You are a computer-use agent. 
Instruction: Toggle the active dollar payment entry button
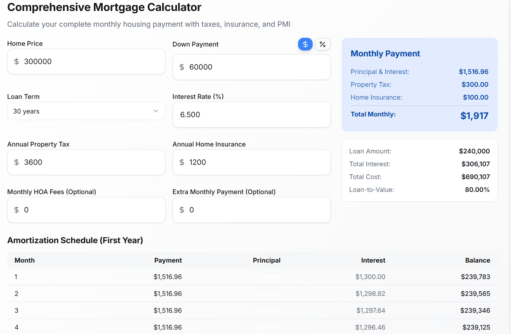click(x=305, y=44)
